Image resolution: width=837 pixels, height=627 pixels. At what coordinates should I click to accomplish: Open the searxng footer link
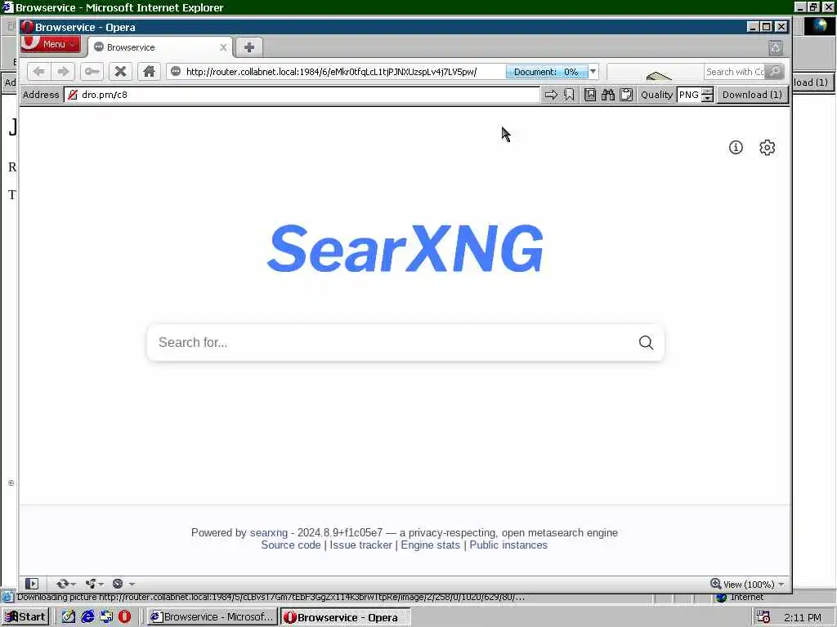[268, 532]
